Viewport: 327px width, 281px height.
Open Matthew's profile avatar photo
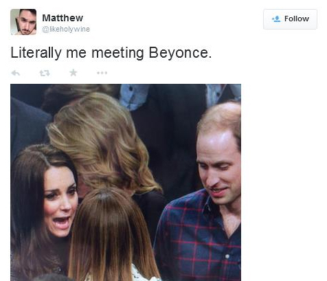click(23, 22)
